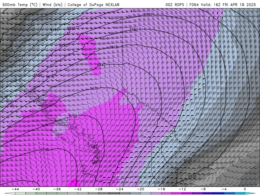This screenshot has width=260, height=195.
Task: Click the -4 color scale label
Action: [x=224, y=189]
